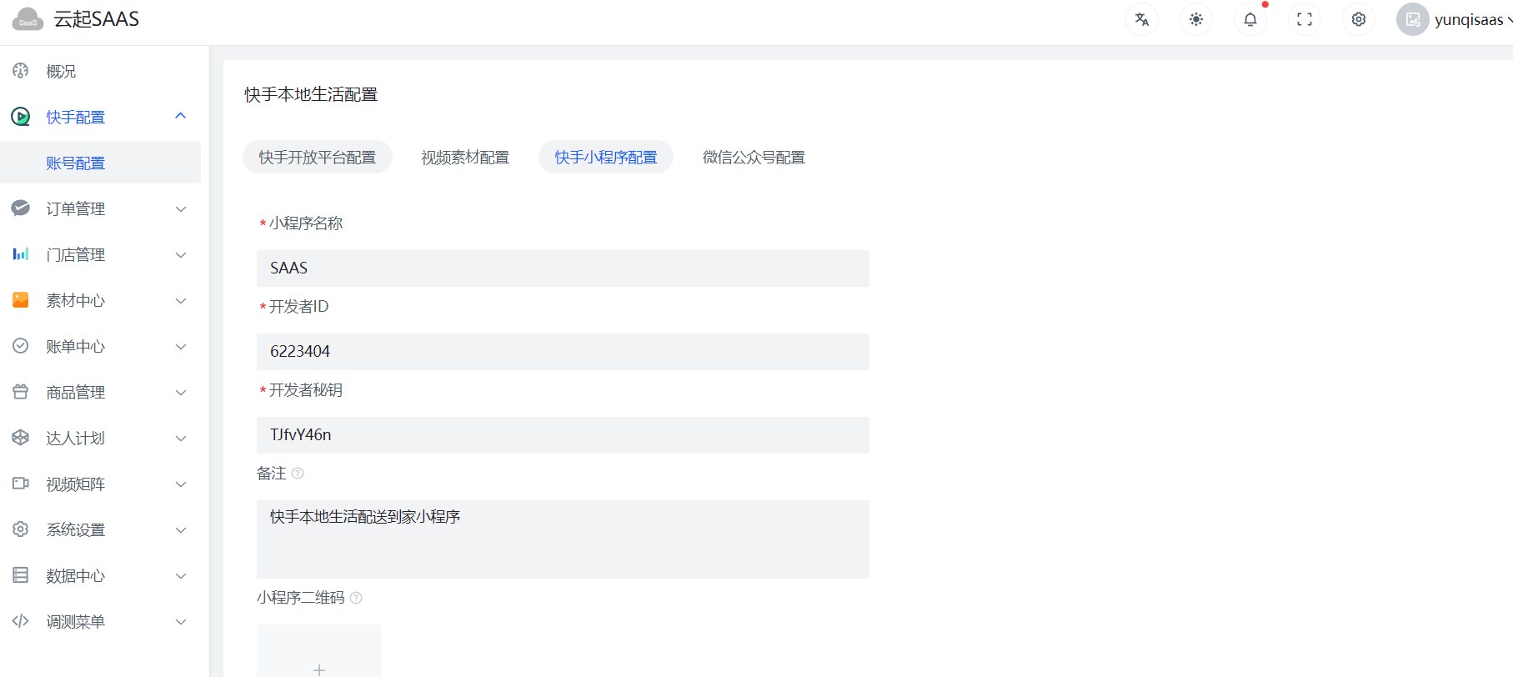This screenshot has height=677, width=1513.
Task: Click the 概况 palette icon
Action: (21, 71)
